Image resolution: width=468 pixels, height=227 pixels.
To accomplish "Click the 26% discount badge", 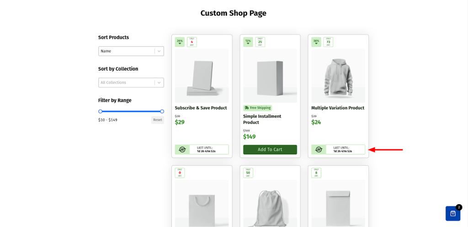I will pos(180,42).
